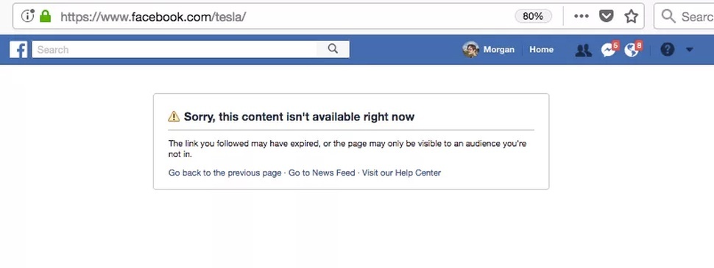Open the page actions three-dot menu
Screen dimensions: 714x268
coord(582,16)
